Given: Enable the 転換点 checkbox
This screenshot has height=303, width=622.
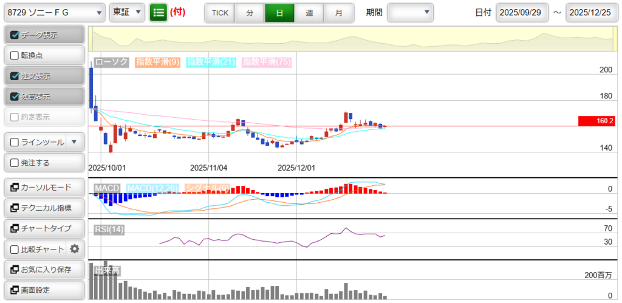Looking at the screenshot, I should click(15, 55).
